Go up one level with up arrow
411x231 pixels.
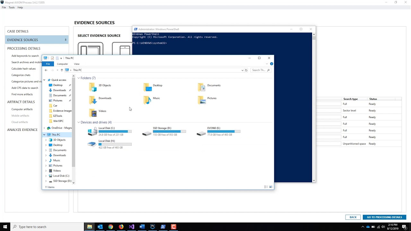tap(62, 70)
